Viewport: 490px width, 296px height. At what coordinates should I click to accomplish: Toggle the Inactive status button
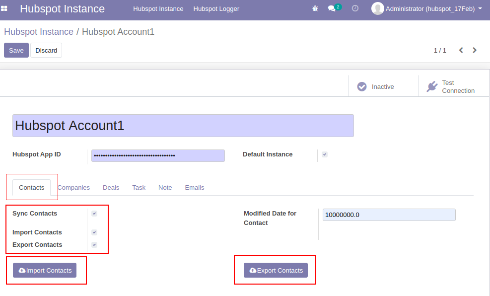[383, 86]
